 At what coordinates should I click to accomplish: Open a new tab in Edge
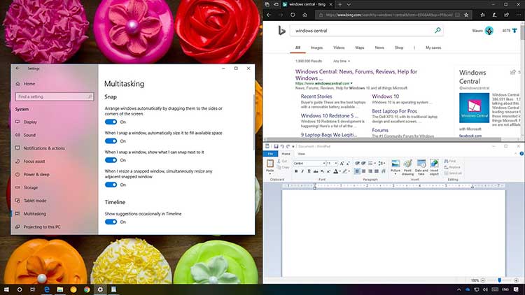[339, 4]
